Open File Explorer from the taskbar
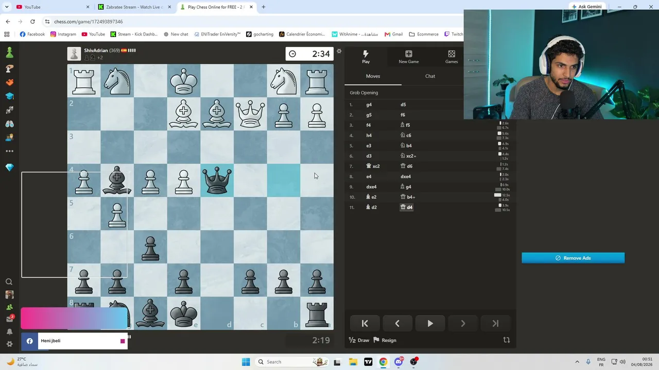The image size is (659, 370). (353, 362)
